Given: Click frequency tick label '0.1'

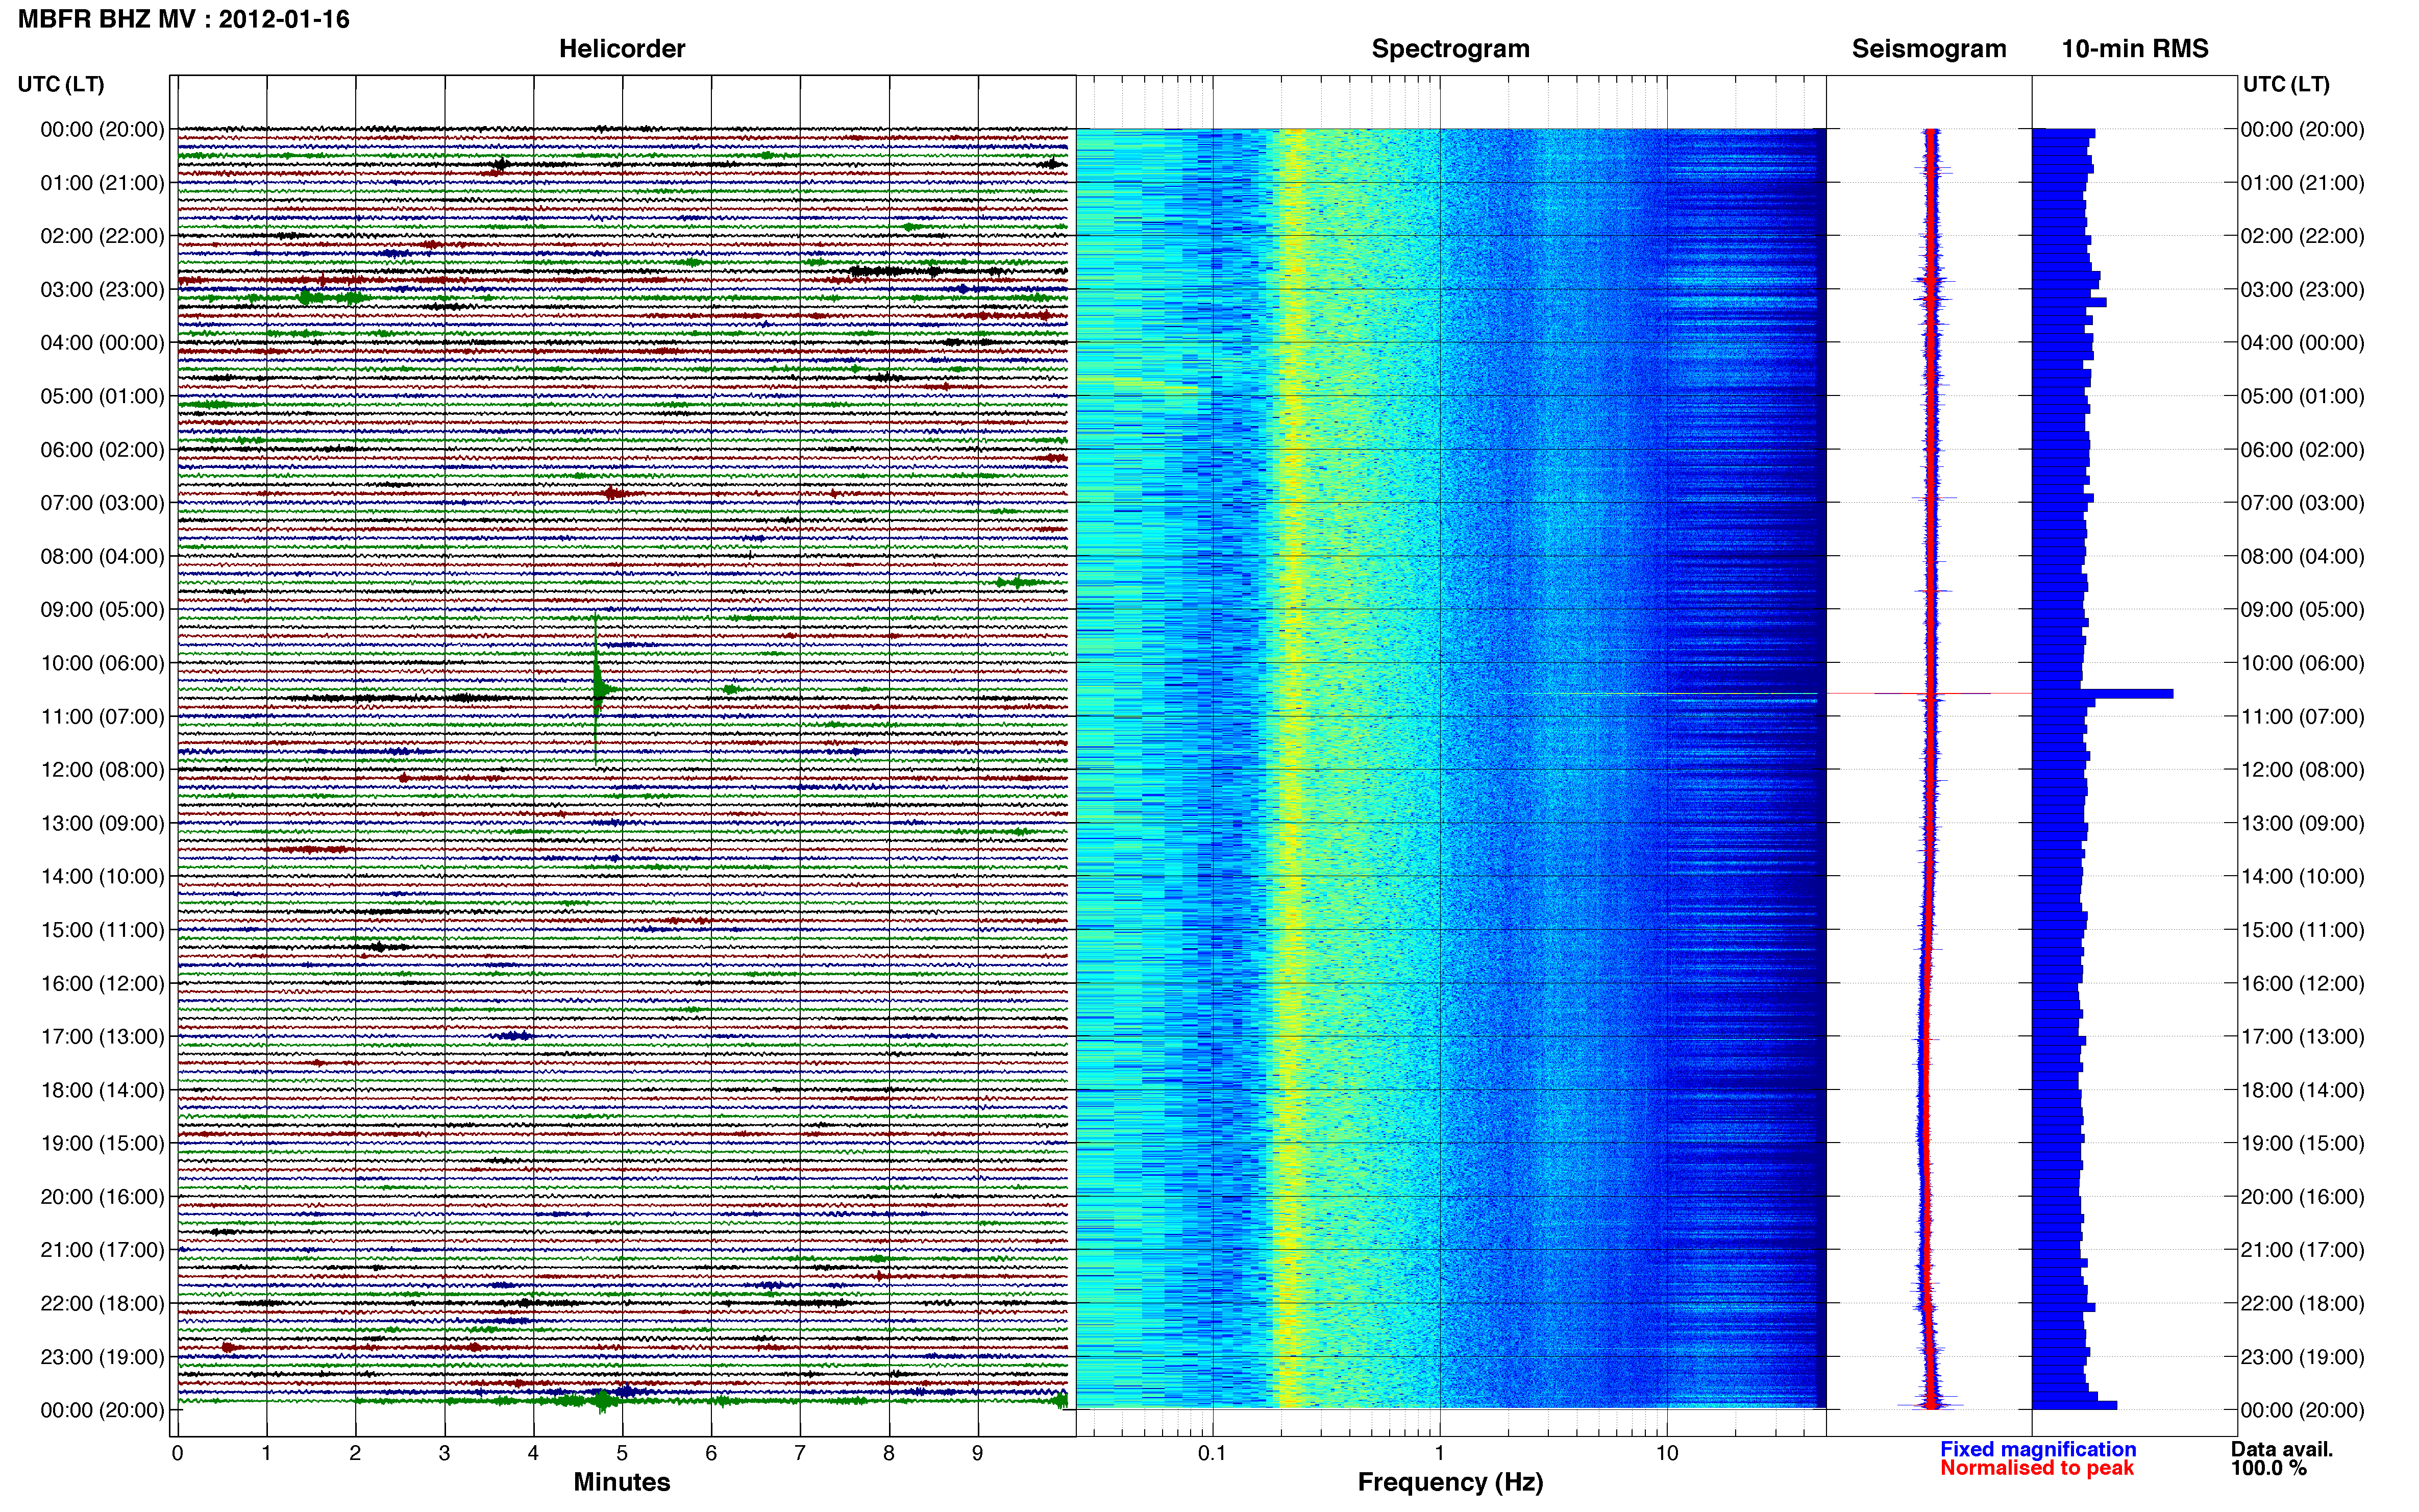Looking at the screenshot, I should point(1212,1453).
